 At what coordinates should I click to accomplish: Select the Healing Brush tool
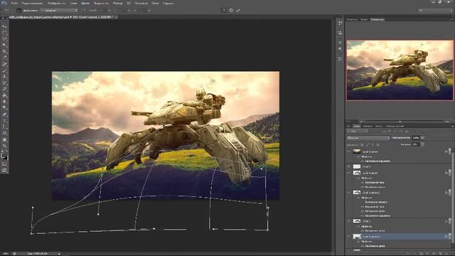click(x=4, y=64)
